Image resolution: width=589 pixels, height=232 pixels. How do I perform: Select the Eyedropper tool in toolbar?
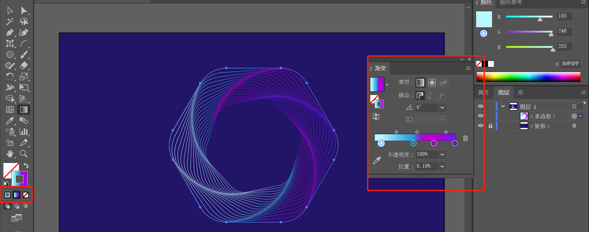(10, 120)
